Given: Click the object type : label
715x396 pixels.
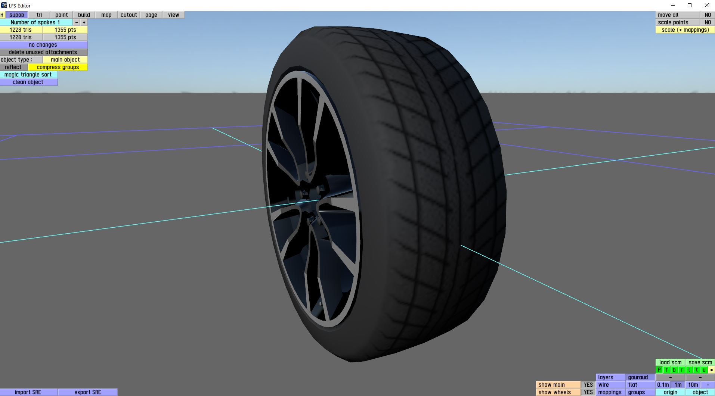Looking at the screenshot, I should [x=21, y=60].
